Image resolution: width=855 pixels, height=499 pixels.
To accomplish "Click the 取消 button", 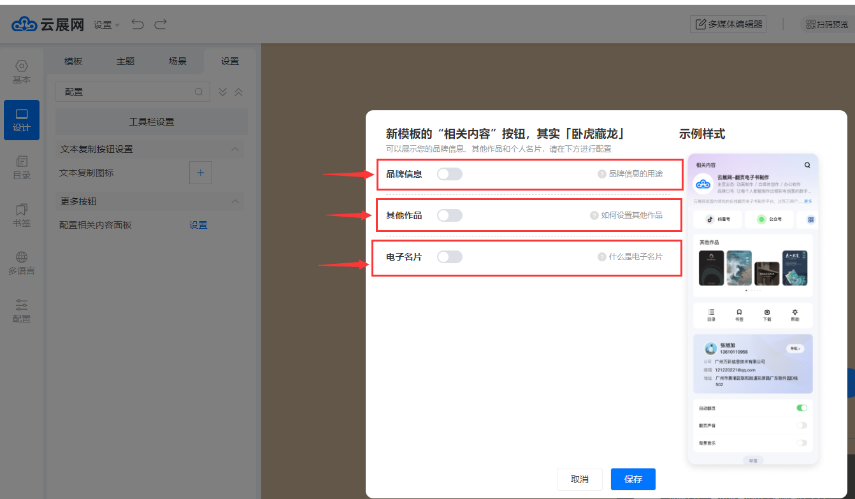I will tap(579, 479).
